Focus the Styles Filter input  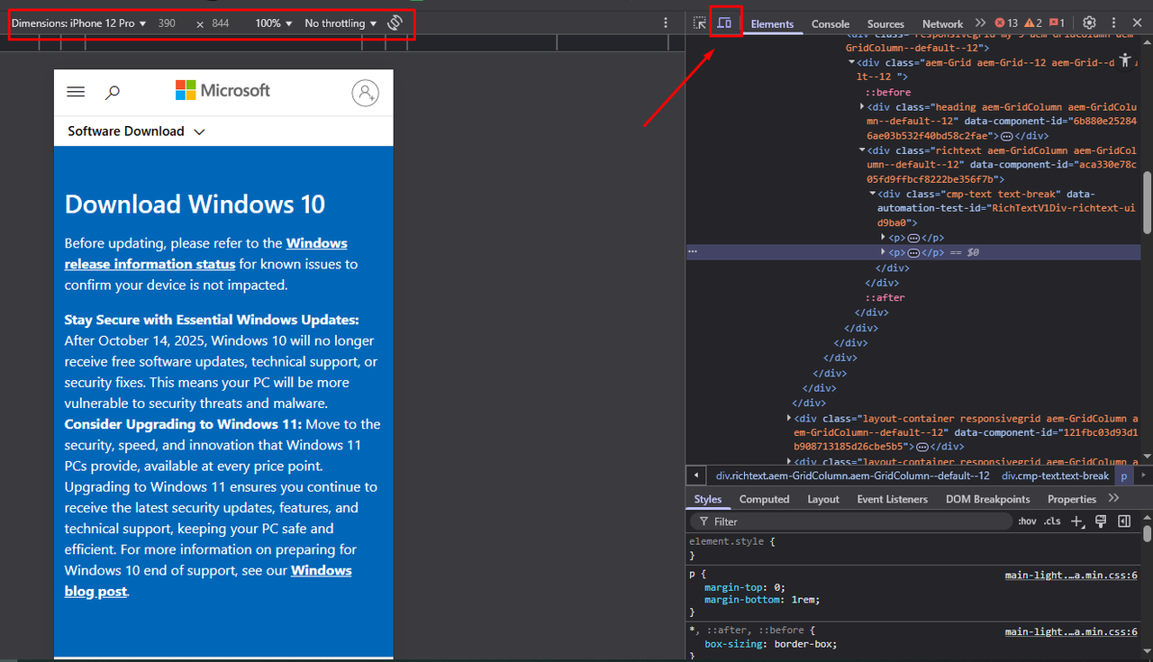coord(851,521)
